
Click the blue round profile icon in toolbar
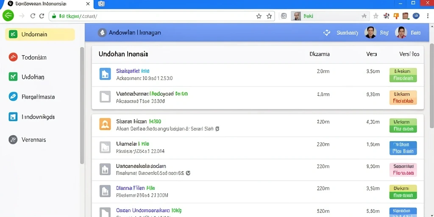[416, 16]
